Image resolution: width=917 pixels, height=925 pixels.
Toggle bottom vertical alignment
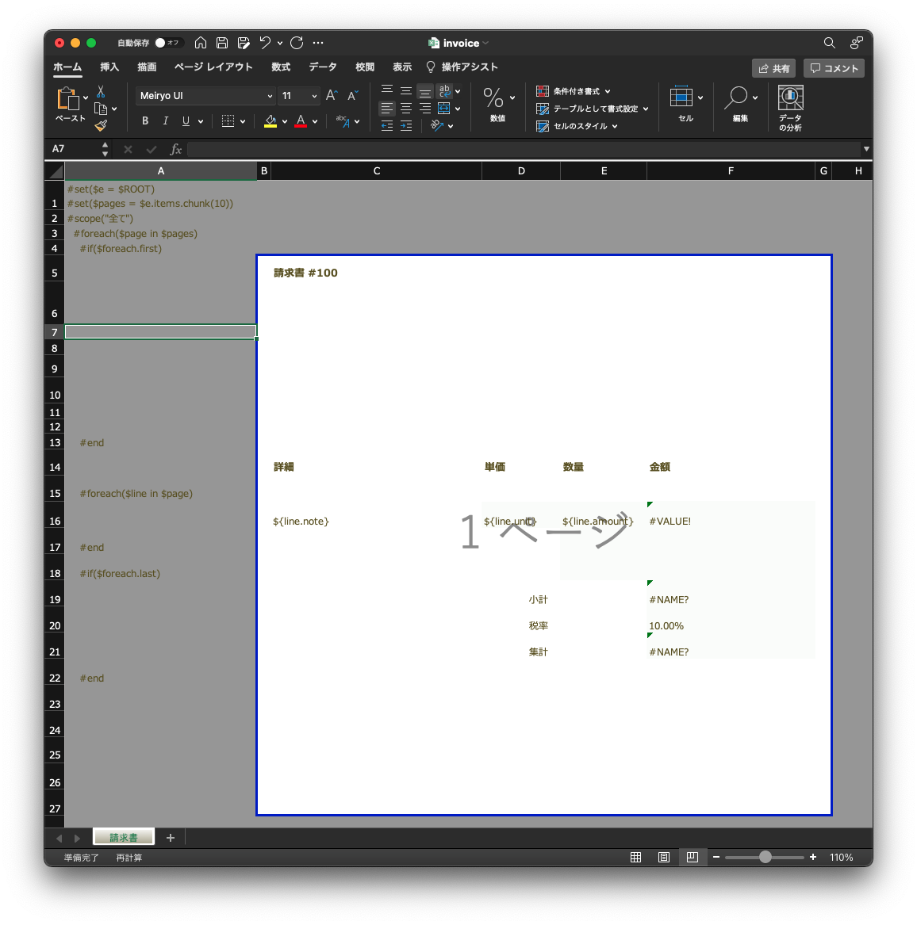coord(425,91)
